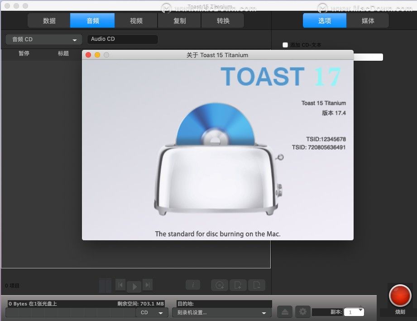Click the toaster with disc artwork
Image resolution: width=417 pixels, height=321 pixels.
219,159
